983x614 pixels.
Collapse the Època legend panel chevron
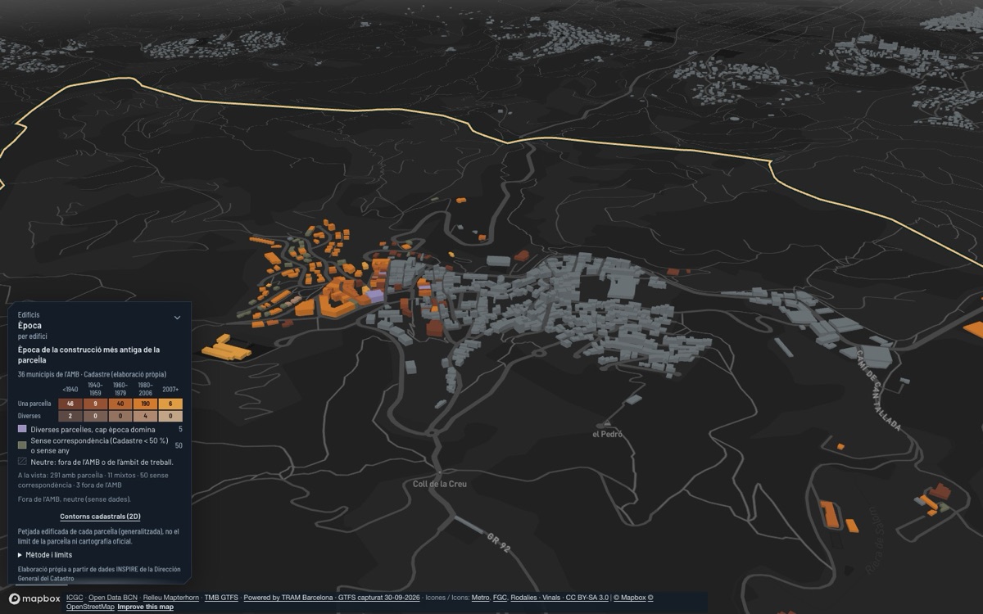[177, 318]
